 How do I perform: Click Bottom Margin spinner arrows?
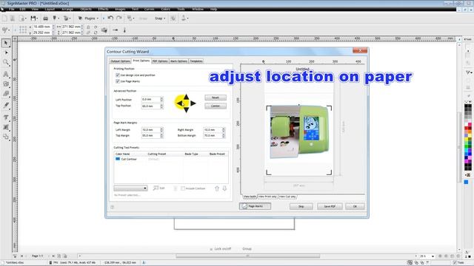point(224,136)
